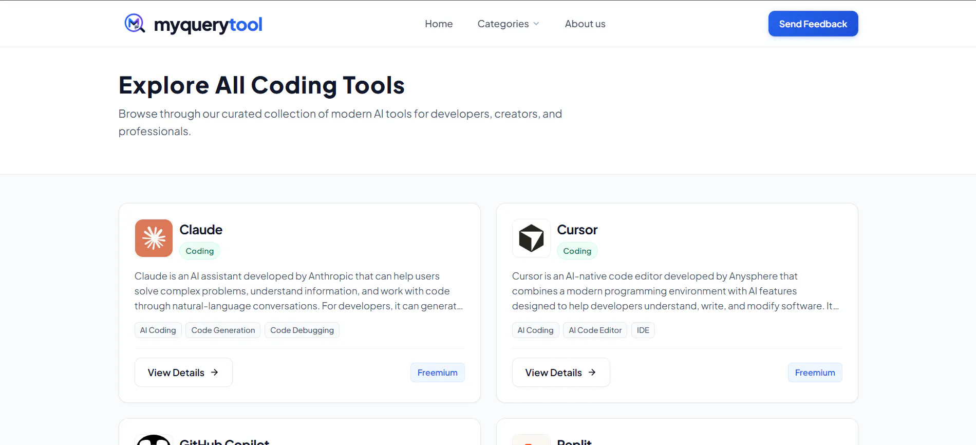The image size is (976, 445).
Task: Click the Freemium badge on Cursor card
Action: click(x=815, y=373)
